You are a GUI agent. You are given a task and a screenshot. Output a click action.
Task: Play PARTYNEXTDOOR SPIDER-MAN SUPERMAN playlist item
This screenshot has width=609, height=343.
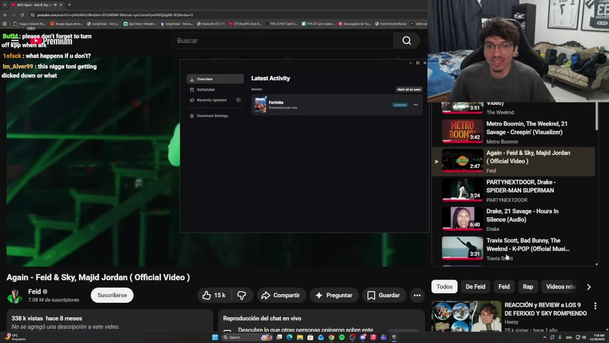point(513,191)
